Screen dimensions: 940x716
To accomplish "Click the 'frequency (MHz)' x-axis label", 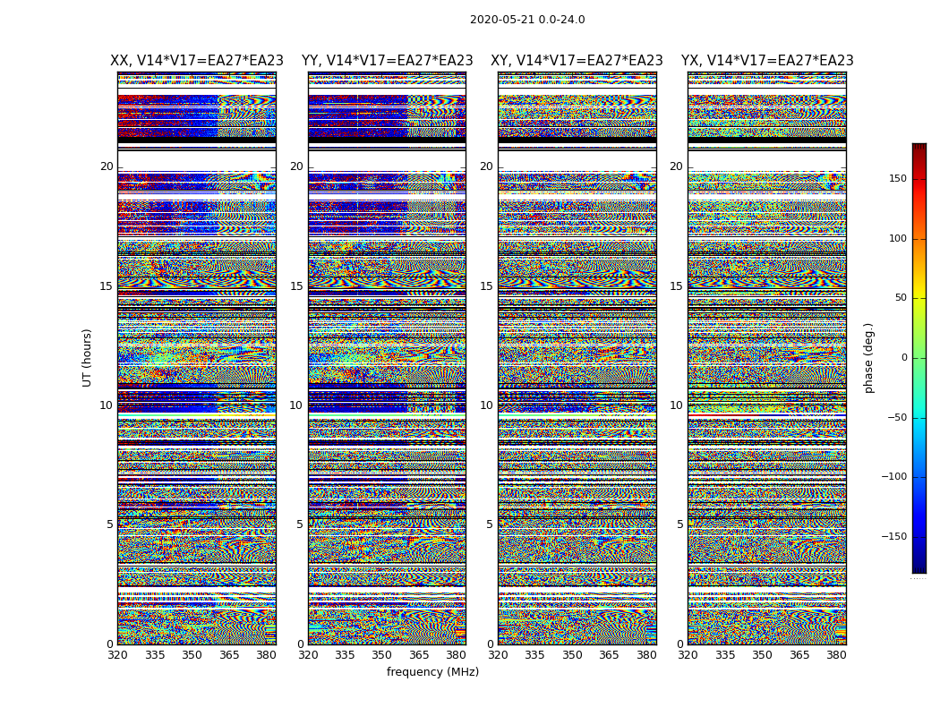I will click(x=432, y=671).
